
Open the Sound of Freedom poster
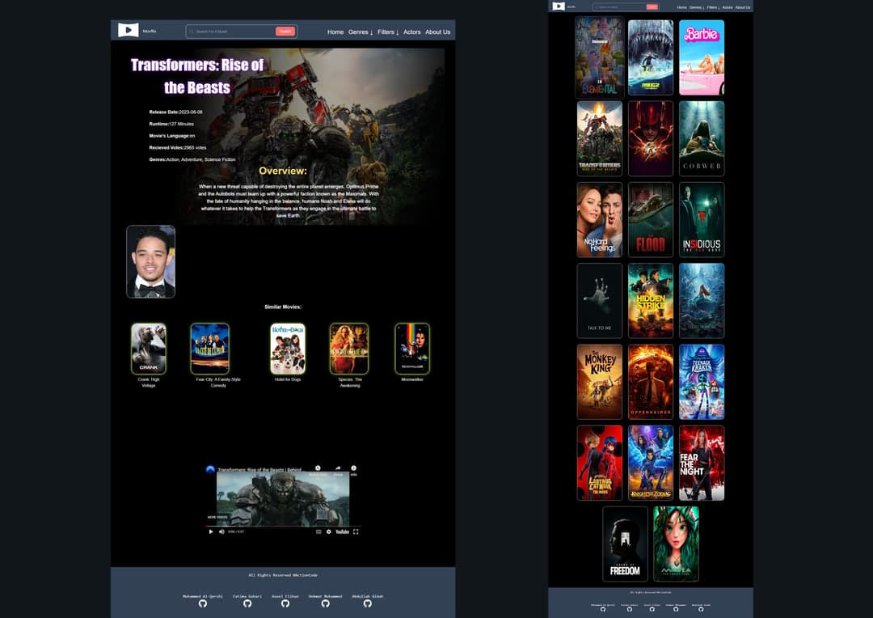625,544
